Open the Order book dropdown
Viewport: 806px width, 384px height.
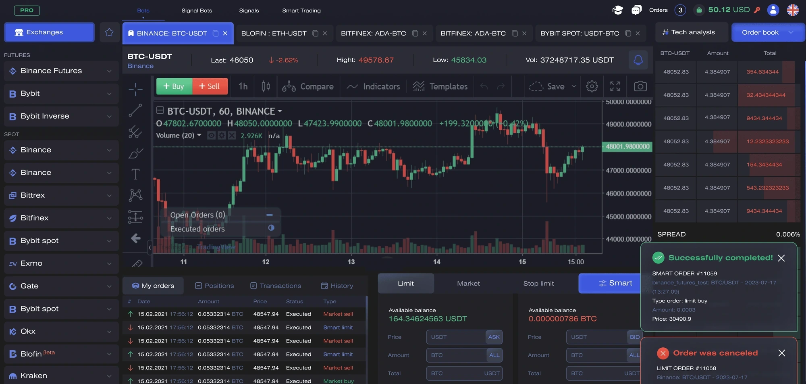point(768,32)
